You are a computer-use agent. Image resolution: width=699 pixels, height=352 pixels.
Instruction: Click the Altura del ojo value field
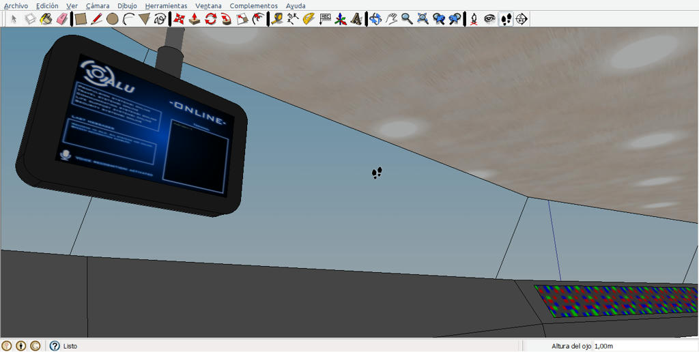[x=644, y=346]
